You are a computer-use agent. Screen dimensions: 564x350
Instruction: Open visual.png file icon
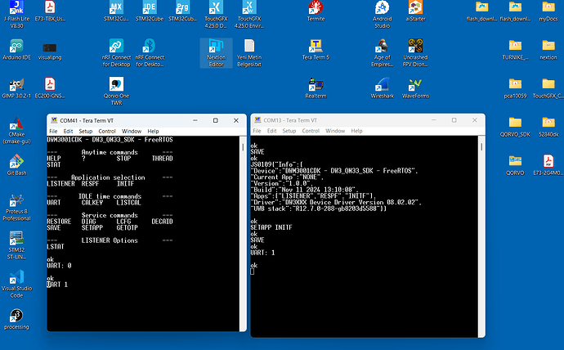pyautogui.click(x=50, y=50)
